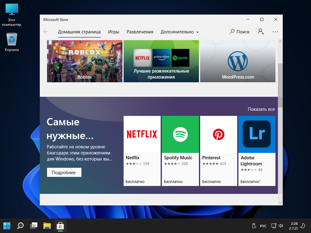Open File Explorer from the taskbar

[x=47, y=226]
